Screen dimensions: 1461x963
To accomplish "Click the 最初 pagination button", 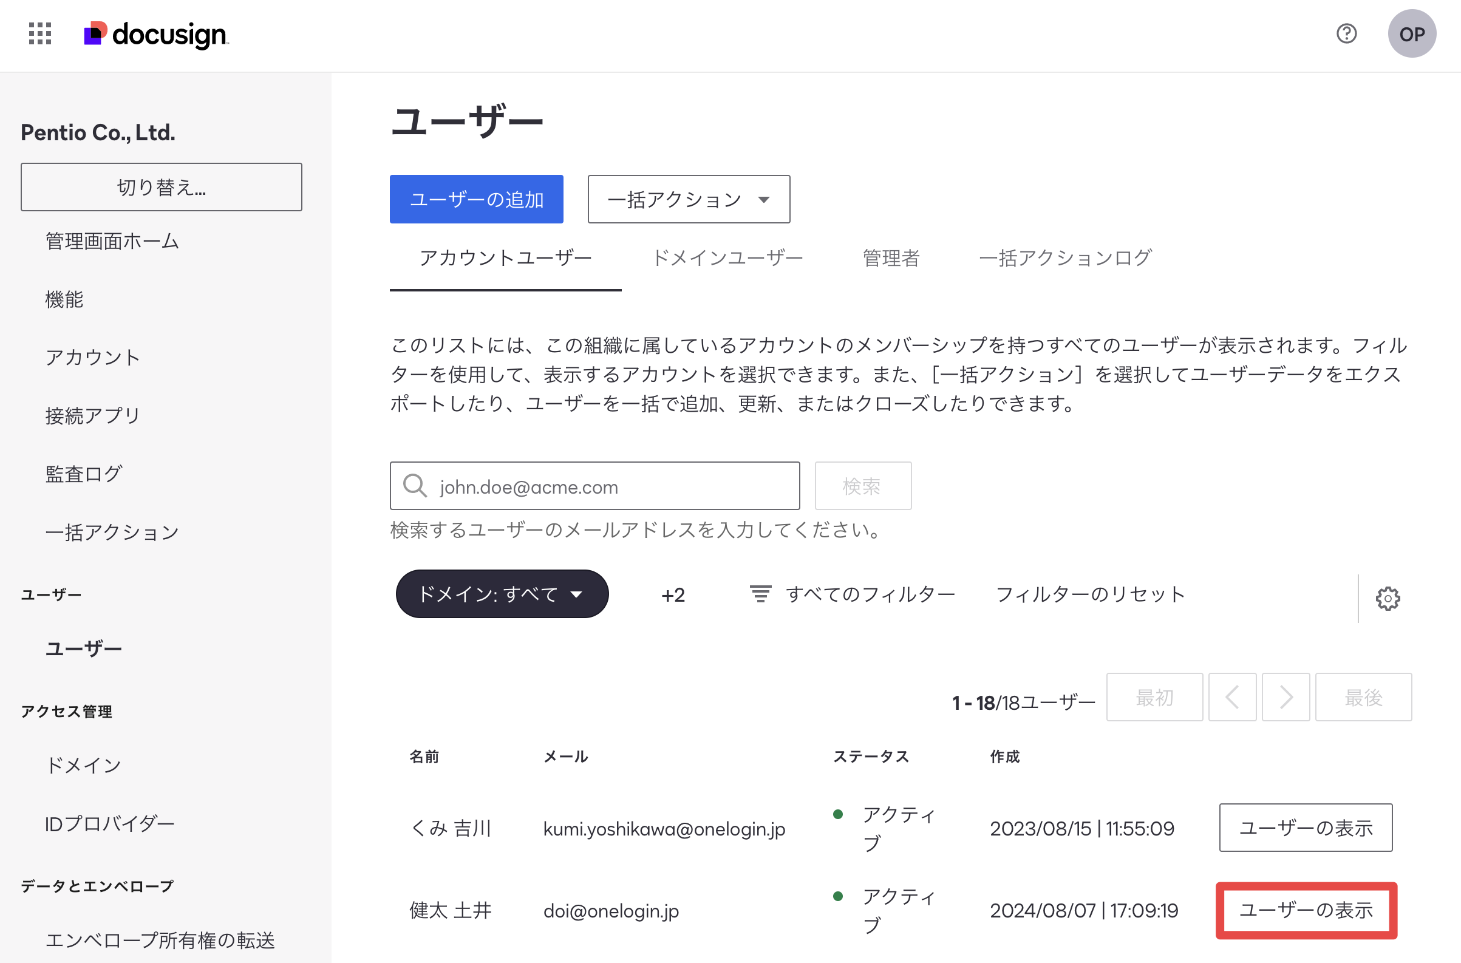I will pos(1154,697).
